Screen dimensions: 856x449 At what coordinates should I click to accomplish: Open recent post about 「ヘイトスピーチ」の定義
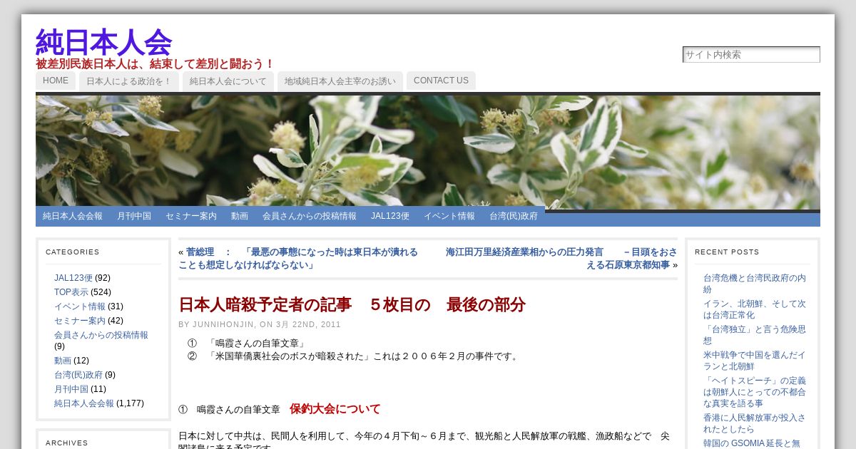pos(755,392)
